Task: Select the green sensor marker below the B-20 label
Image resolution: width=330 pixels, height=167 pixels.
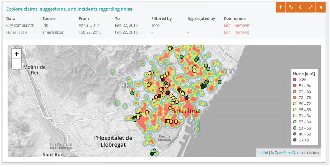Action: click(x=132, y=94)
